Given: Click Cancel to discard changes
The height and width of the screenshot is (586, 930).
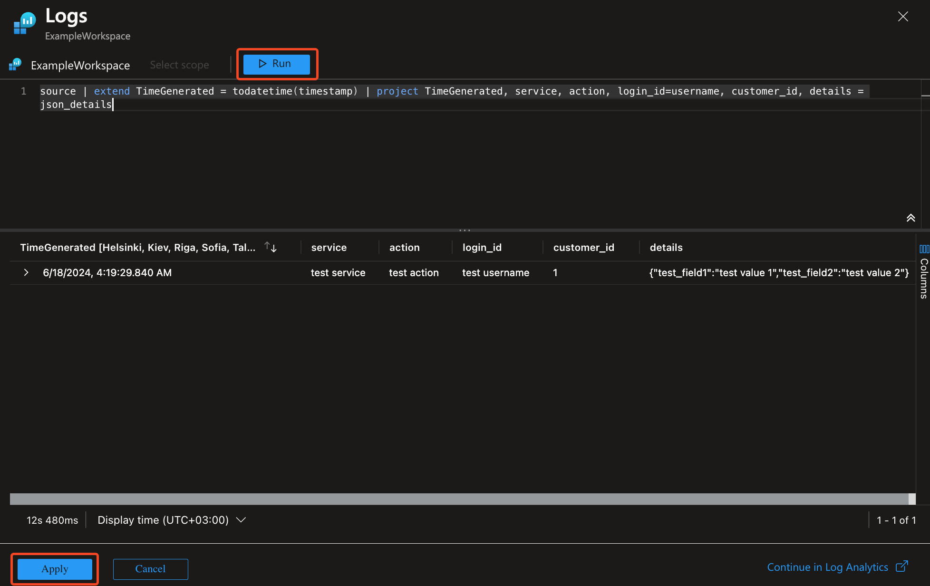Looking at the screenshot, I should (150, 568).
